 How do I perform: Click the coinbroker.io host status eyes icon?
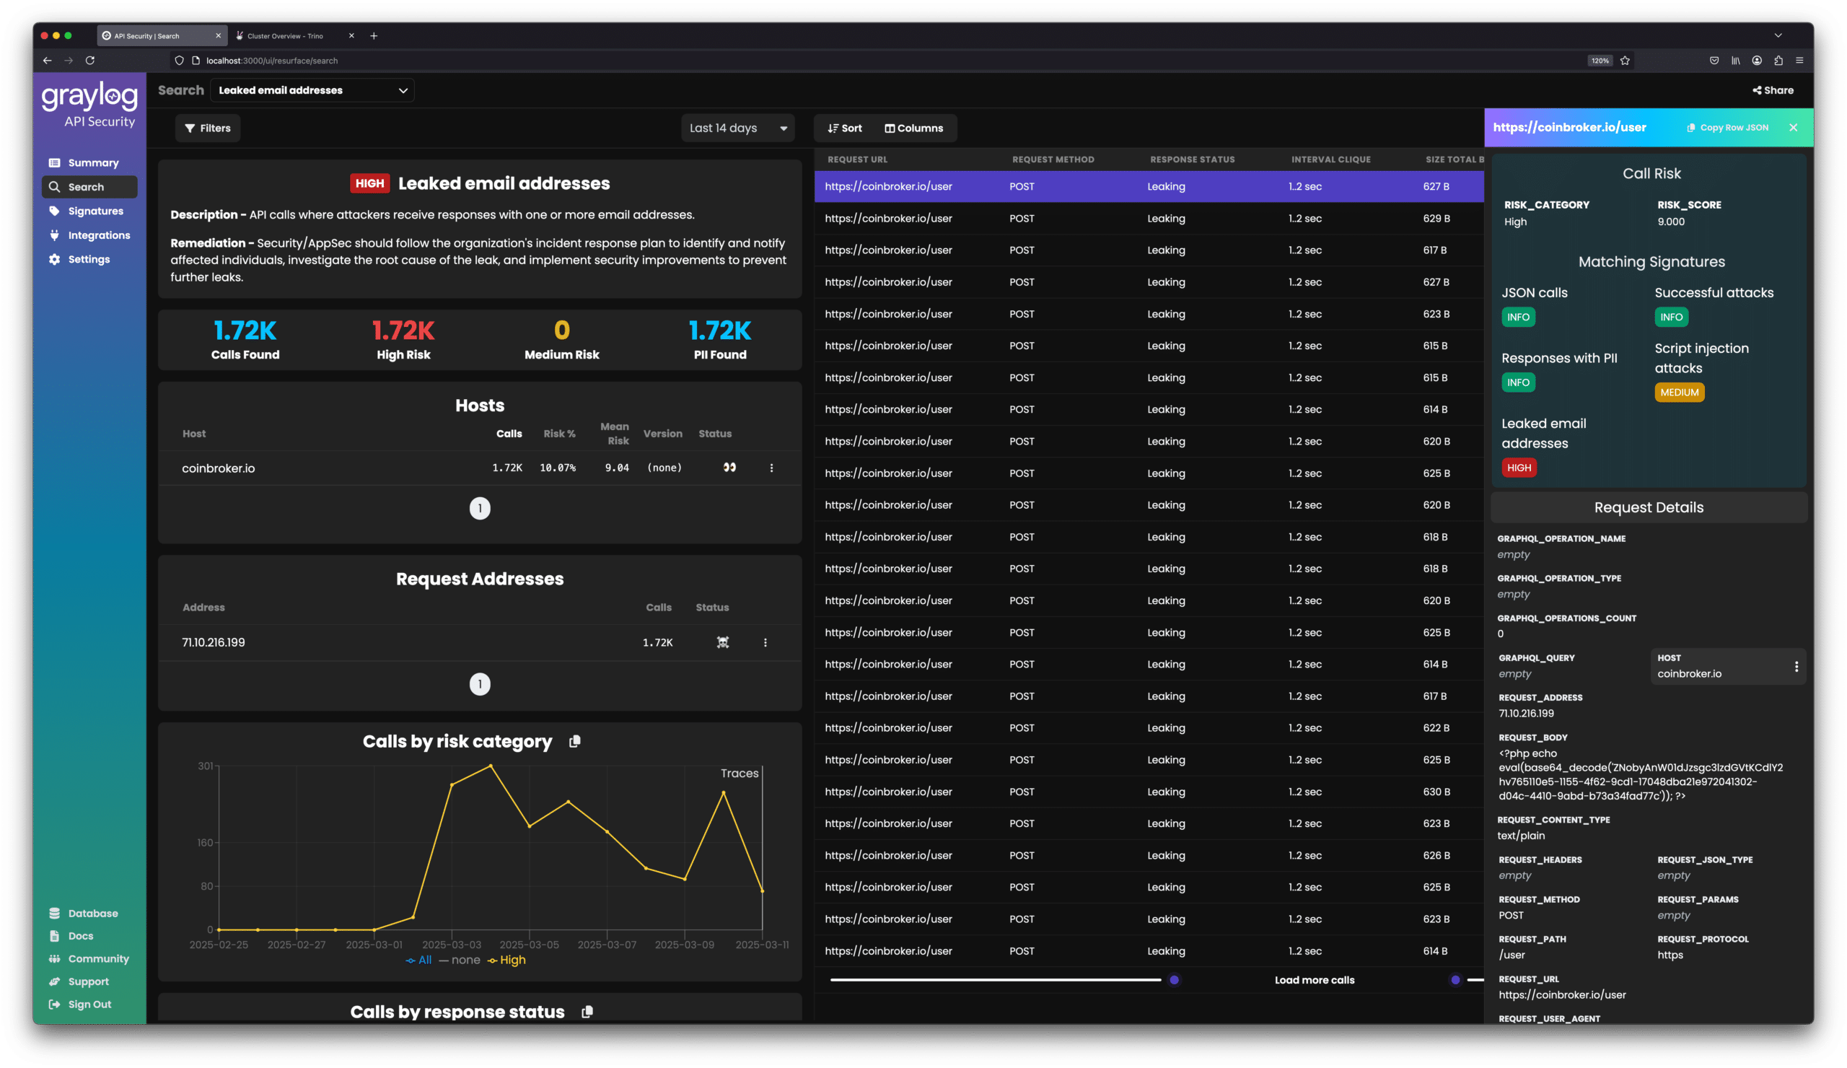pyautogui.click(x=729, y=468)
